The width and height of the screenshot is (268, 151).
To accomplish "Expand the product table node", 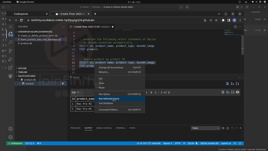I will pos(20,83).
